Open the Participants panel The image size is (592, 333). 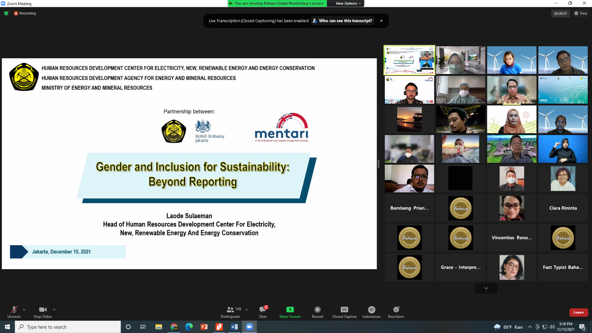pyautogui.click(x=230, y=310)
